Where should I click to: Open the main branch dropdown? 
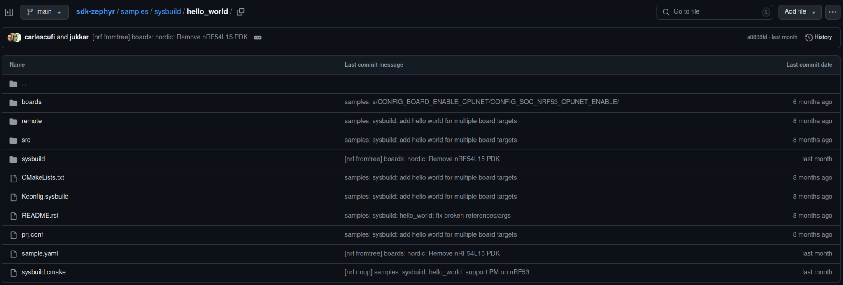(x=44, y=12)
